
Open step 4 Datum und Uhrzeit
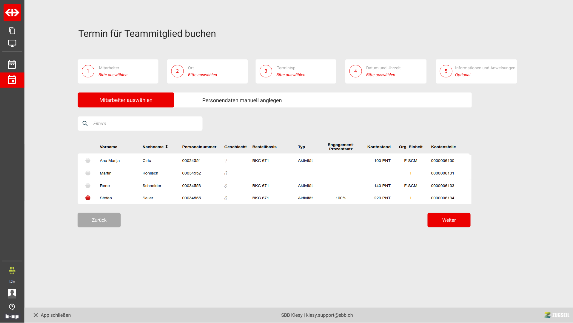(386, 71)
